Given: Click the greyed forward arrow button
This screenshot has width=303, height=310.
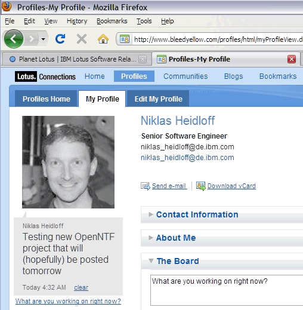Looking at the screenshot, I should 32,39.
